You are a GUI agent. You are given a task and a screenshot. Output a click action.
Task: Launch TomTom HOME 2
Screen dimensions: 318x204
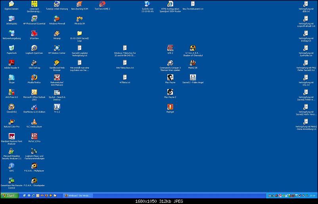102,4
